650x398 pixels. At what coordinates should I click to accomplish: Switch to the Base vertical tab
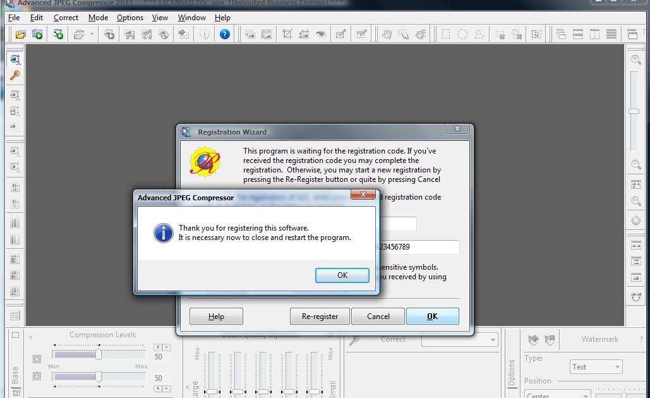[x=15, y=375]
